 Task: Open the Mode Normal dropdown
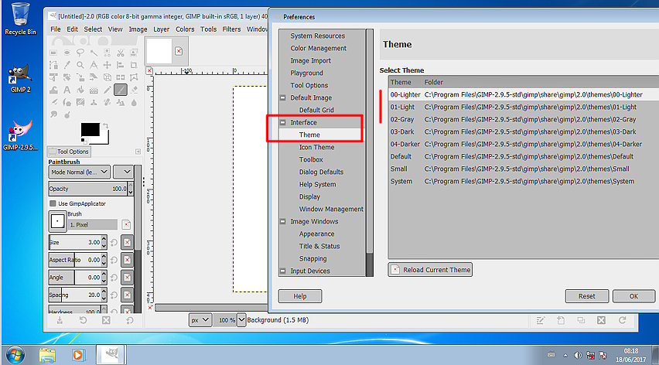coord(79,172)
